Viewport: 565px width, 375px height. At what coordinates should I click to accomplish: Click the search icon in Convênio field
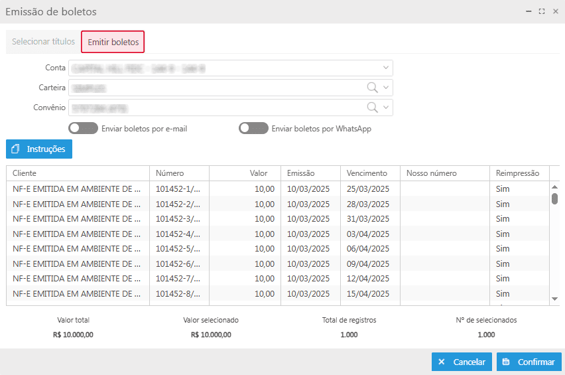372,108
